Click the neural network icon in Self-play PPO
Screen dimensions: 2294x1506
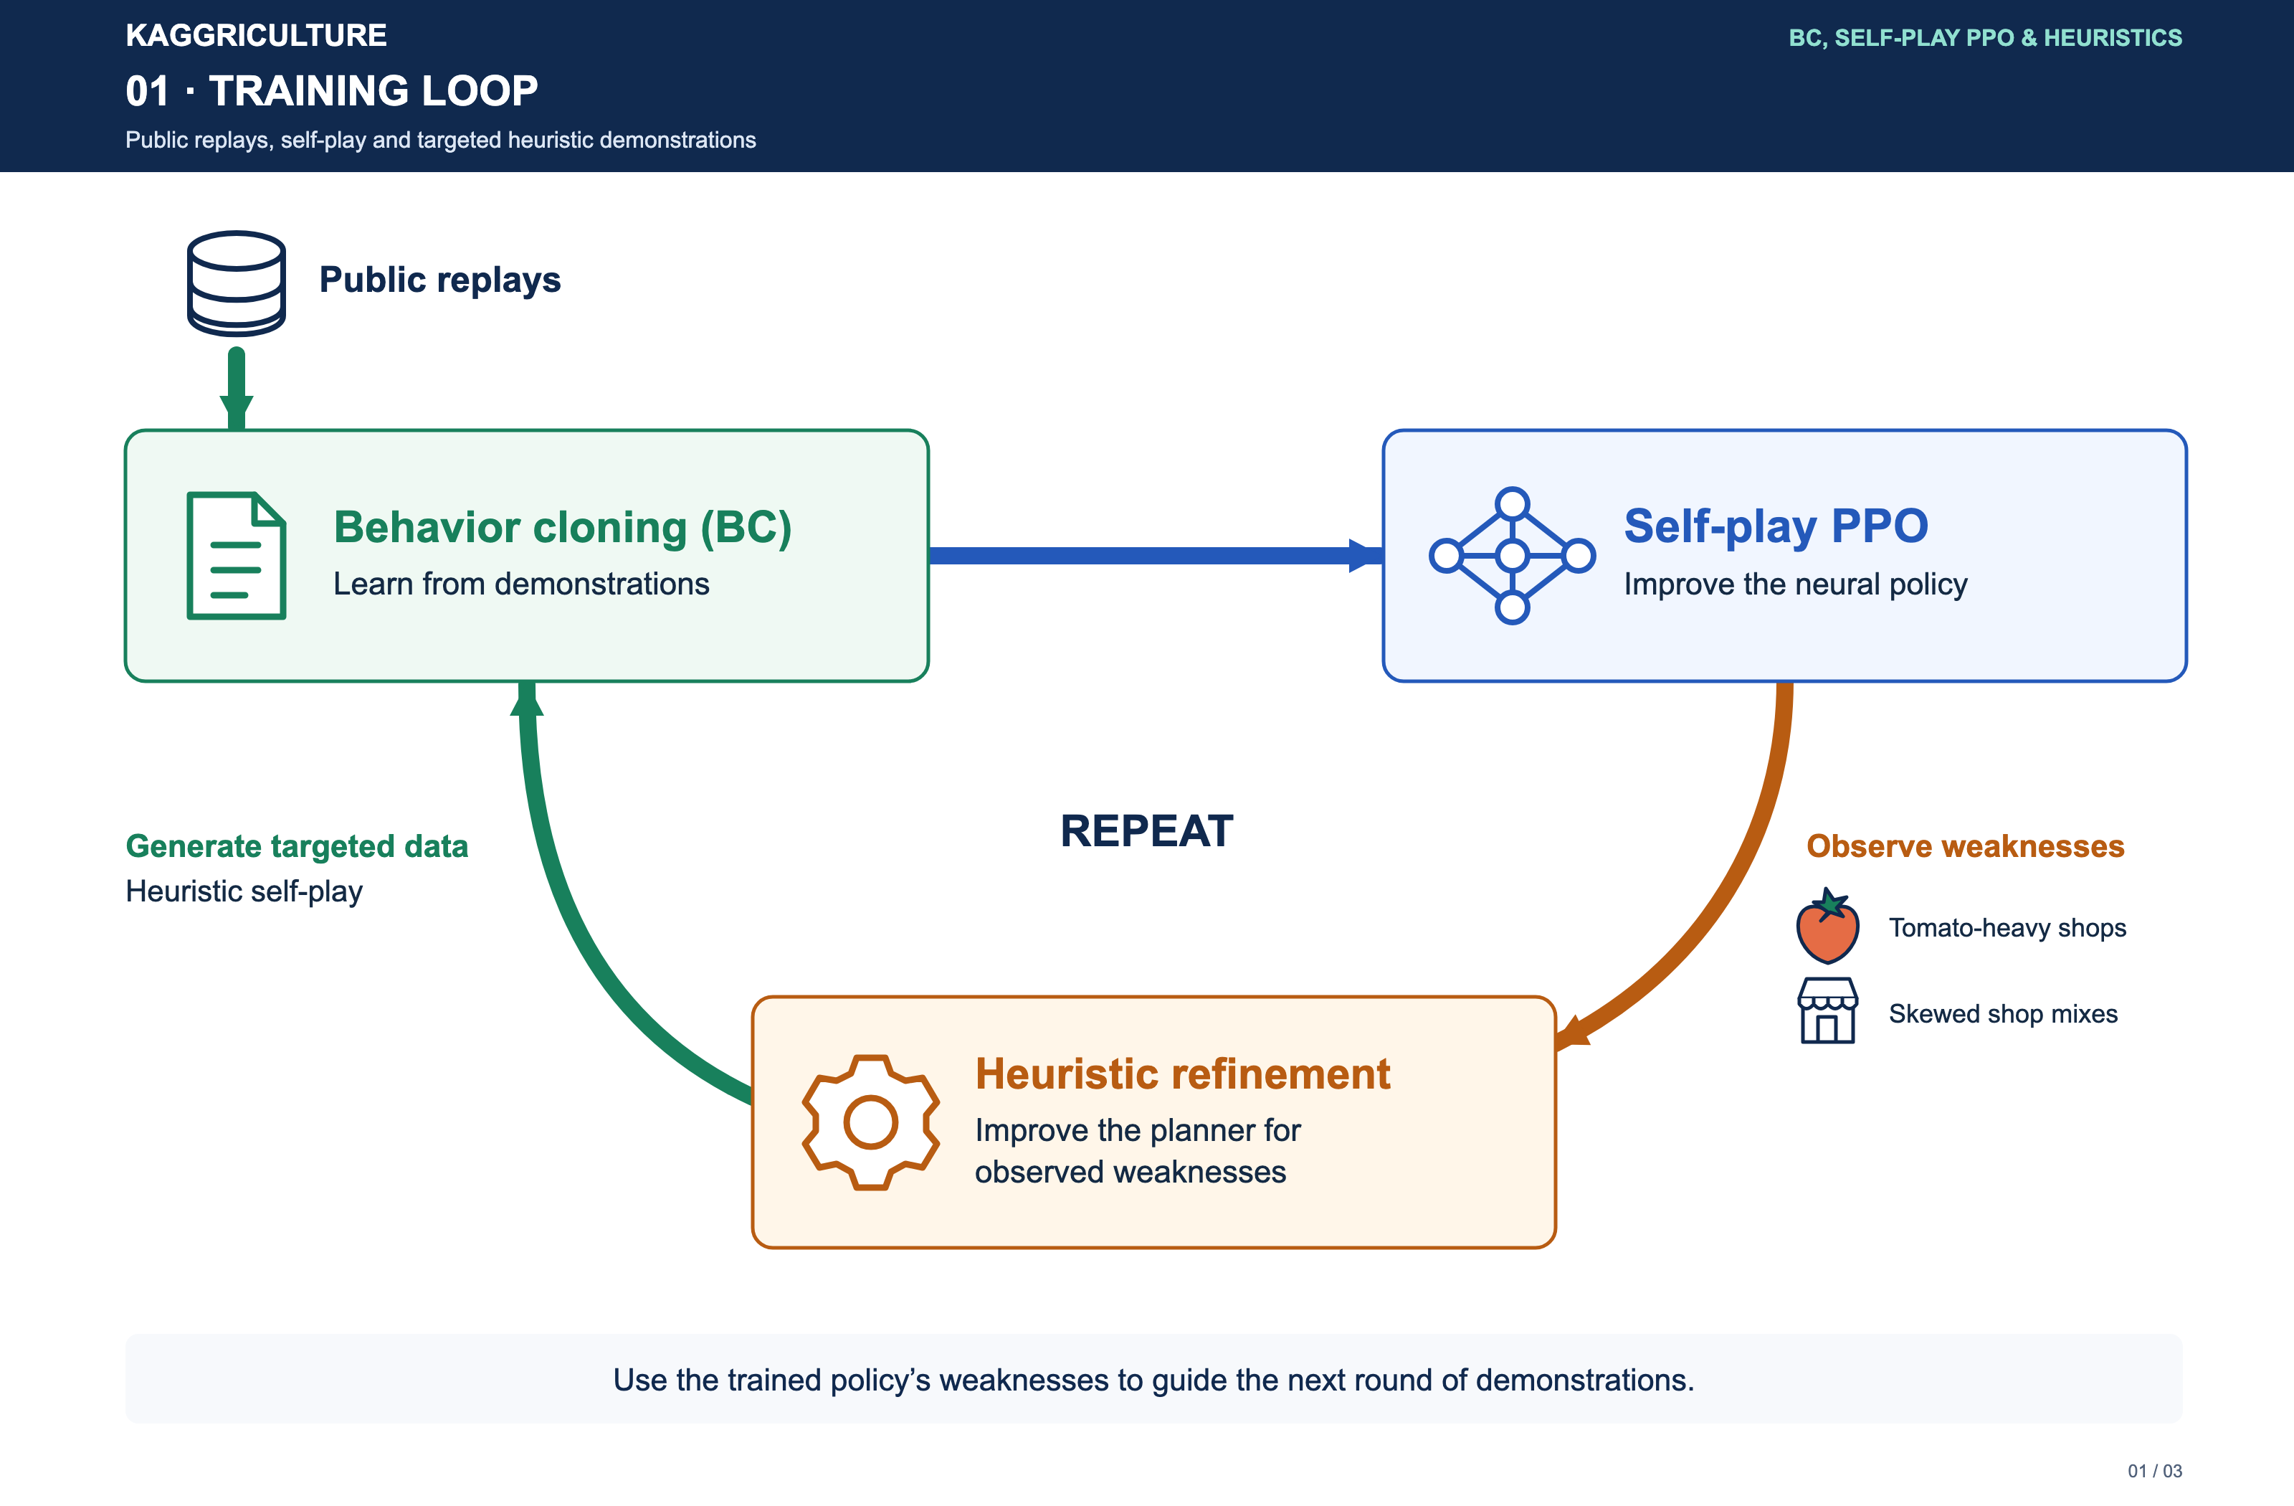coord(1511,555)
